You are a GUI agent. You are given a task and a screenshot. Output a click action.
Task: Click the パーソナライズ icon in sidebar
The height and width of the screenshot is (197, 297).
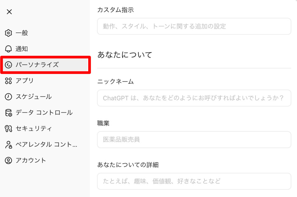[8, 65]
